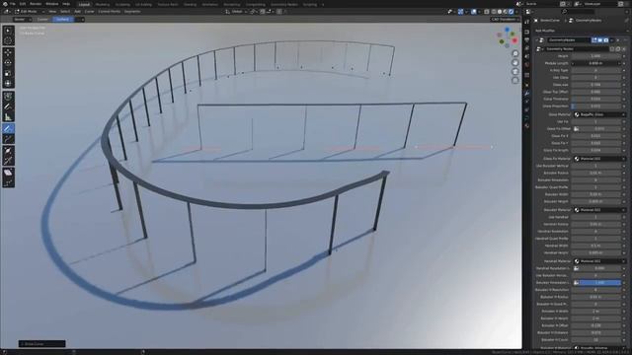Open the Segments menu
632x355 pixels.
point(132,12)
